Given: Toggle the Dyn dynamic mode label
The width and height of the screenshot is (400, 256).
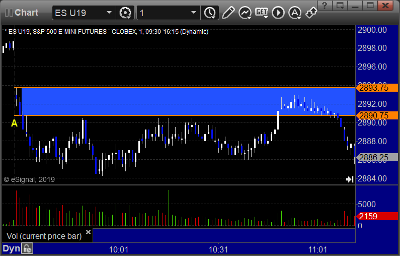Looking at the screenshot, I should click(11, 248).
